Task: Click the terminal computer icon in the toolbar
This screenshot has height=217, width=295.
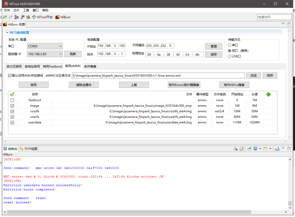Action: (22, 17)
